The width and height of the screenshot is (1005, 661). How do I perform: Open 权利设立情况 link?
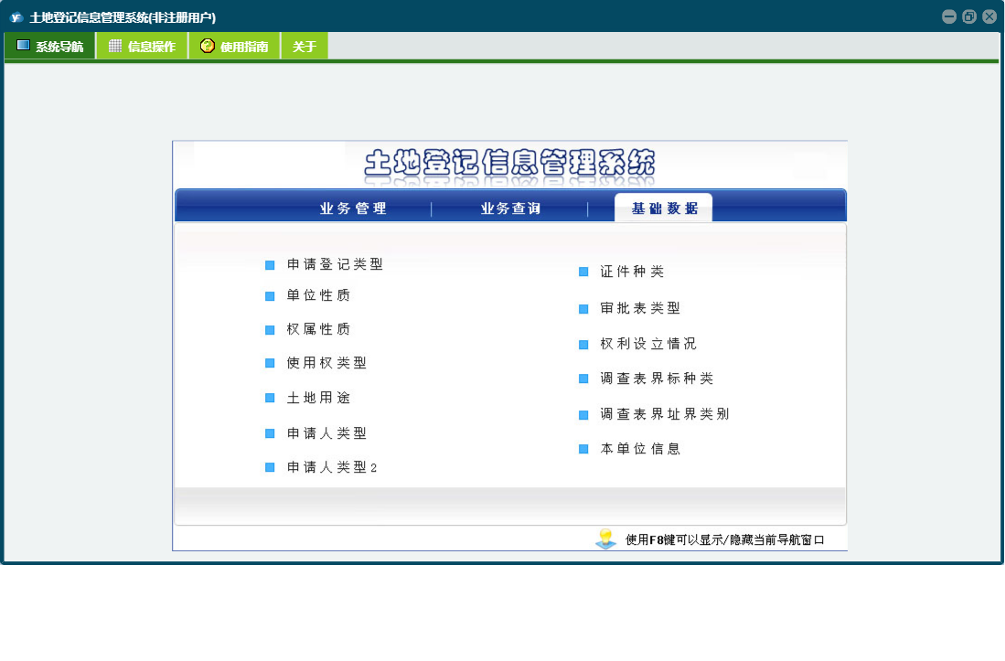coord(648,344)
